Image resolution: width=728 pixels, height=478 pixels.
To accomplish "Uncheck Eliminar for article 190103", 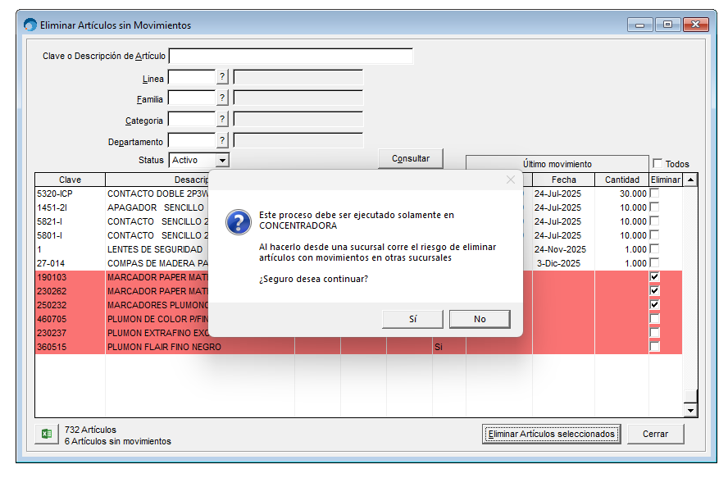I will tap(654, 277).
